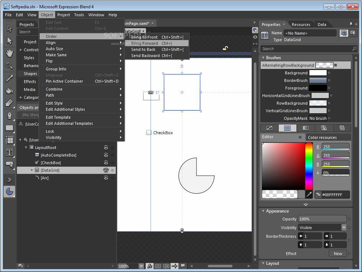
Task: Click Color resources tab
Action: point(322,137)
